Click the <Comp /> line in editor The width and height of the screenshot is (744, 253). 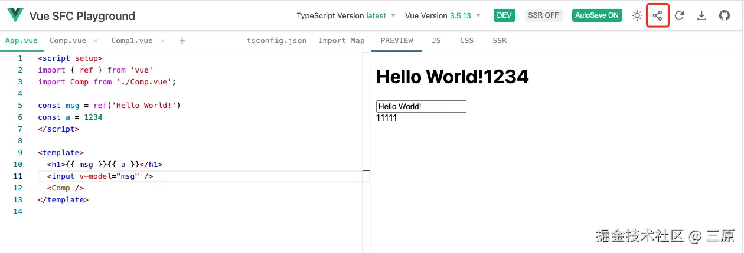66,188
